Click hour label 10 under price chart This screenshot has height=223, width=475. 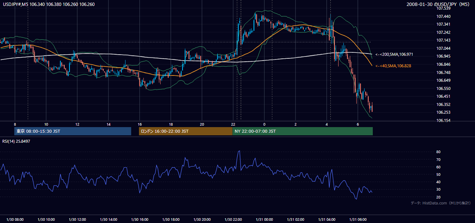(46, 124)
